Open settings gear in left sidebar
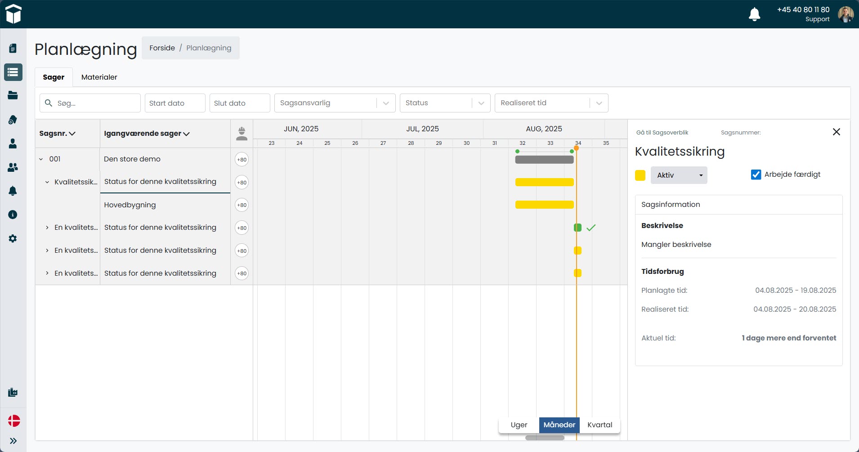The height and width of the screenshot is (452, 859). point(13,238)
